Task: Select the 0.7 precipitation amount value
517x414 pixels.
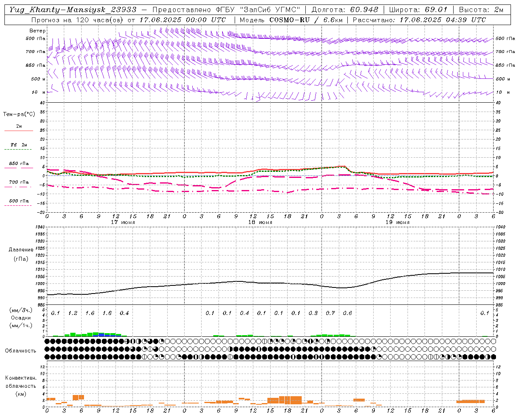Action: point(330,313)
